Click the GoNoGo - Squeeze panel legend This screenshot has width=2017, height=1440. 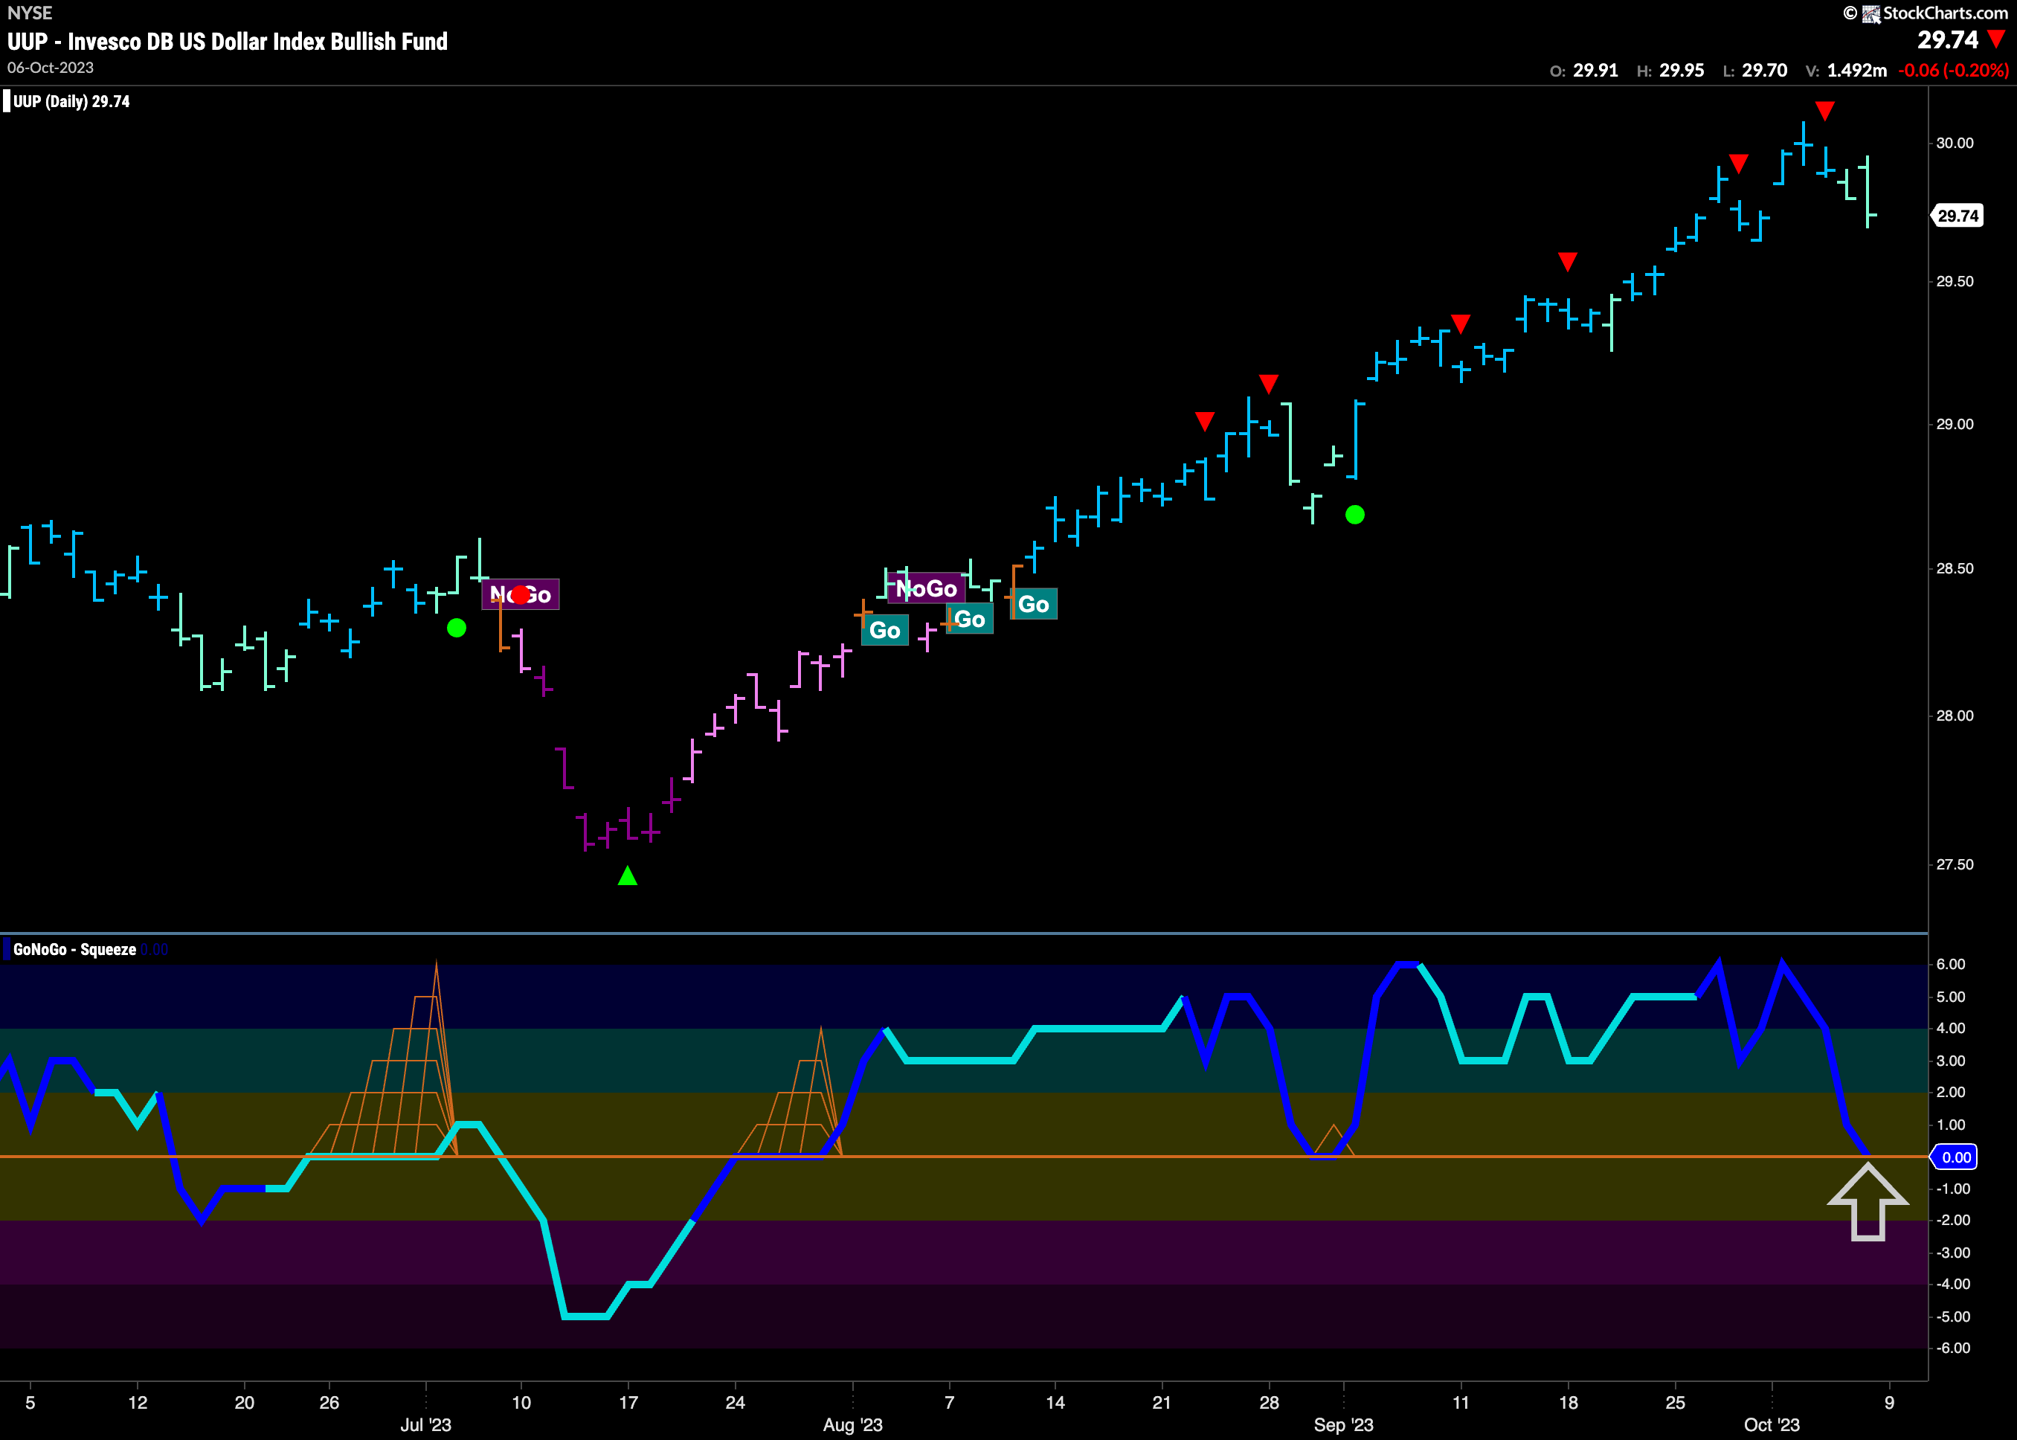point(75,950)
